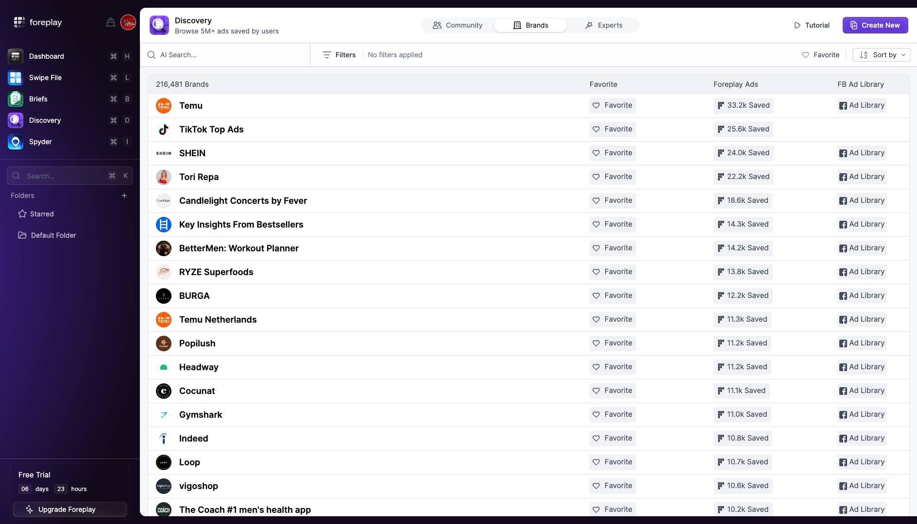The image size is (917, 524).
Task: Toggle the Favorite filter in toolbar
Action: click(x=820, y=55)
